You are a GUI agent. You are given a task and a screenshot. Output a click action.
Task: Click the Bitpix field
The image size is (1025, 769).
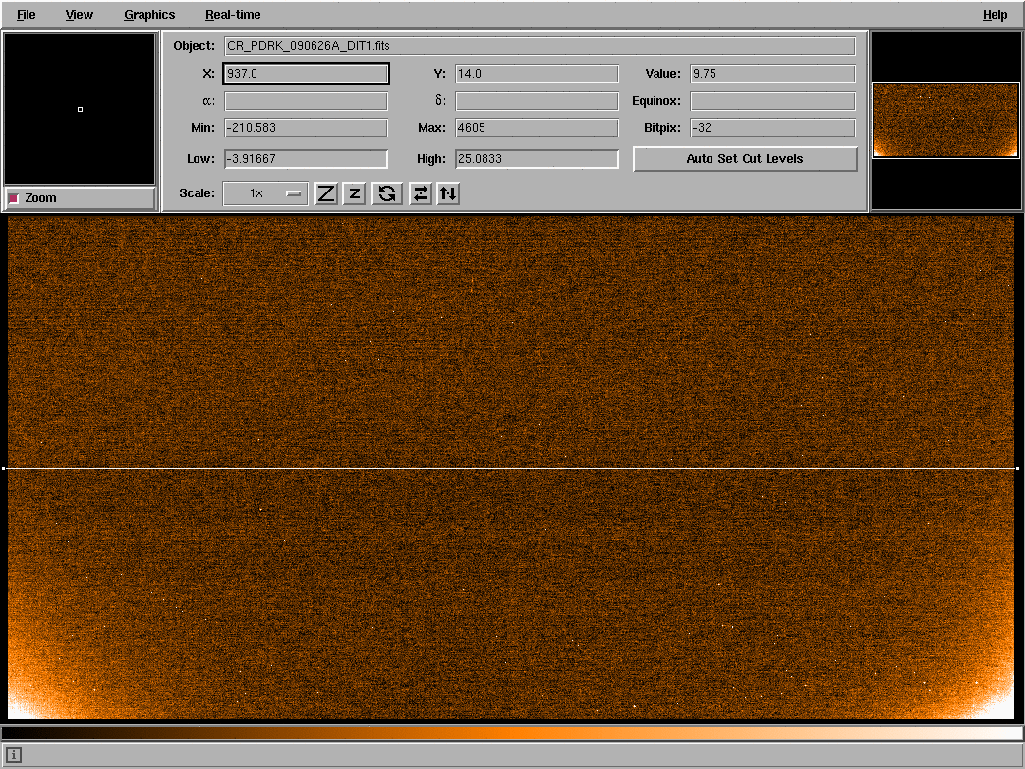(772, 128)
